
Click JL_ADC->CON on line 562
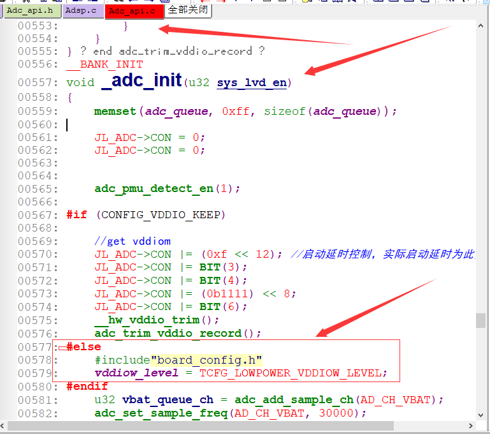[133, 151]
